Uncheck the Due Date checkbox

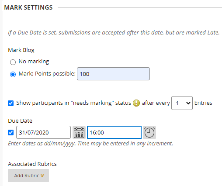(x=11, y=132)
